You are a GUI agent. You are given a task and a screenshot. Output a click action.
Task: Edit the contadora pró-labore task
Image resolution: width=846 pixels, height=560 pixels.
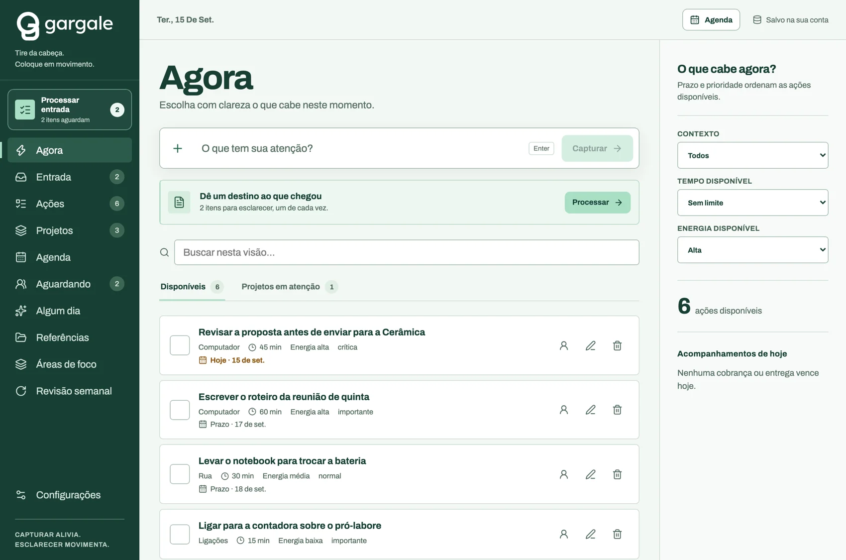(x=590, y=534)
